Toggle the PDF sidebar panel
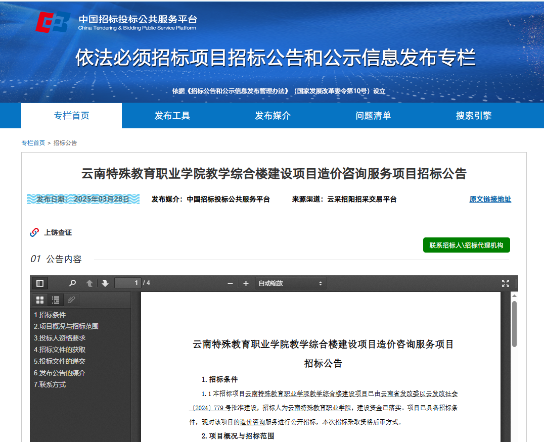 [x=39, y=283]
